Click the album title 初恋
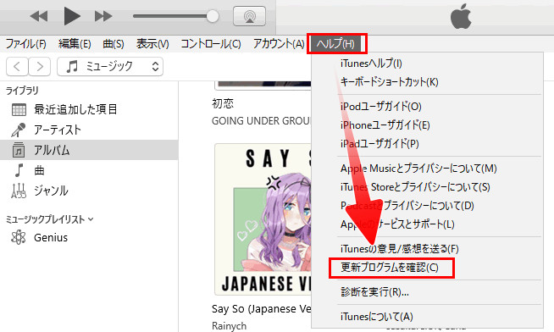Image resolution: width=554 pixels, height=332 pixels. click(223, 103)
